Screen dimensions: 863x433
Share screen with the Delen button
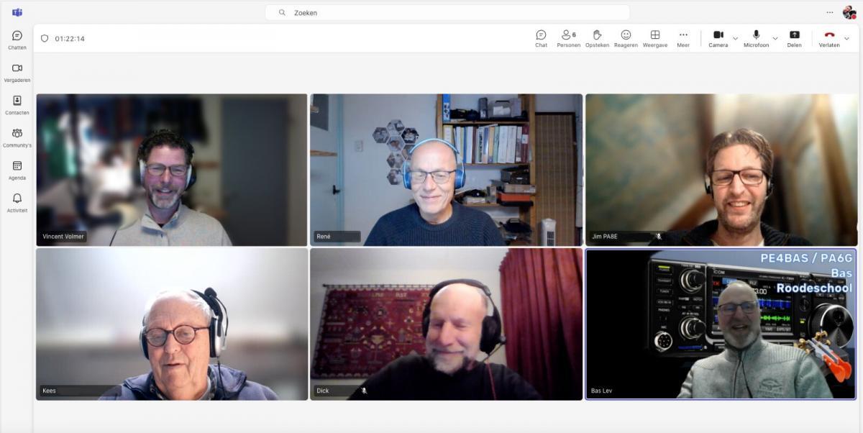[x=794, y=38]
